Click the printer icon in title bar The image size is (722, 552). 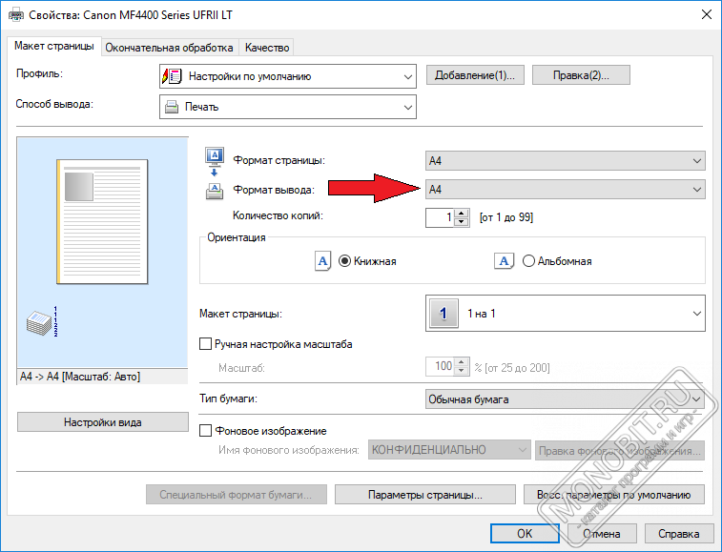(16, 14)
